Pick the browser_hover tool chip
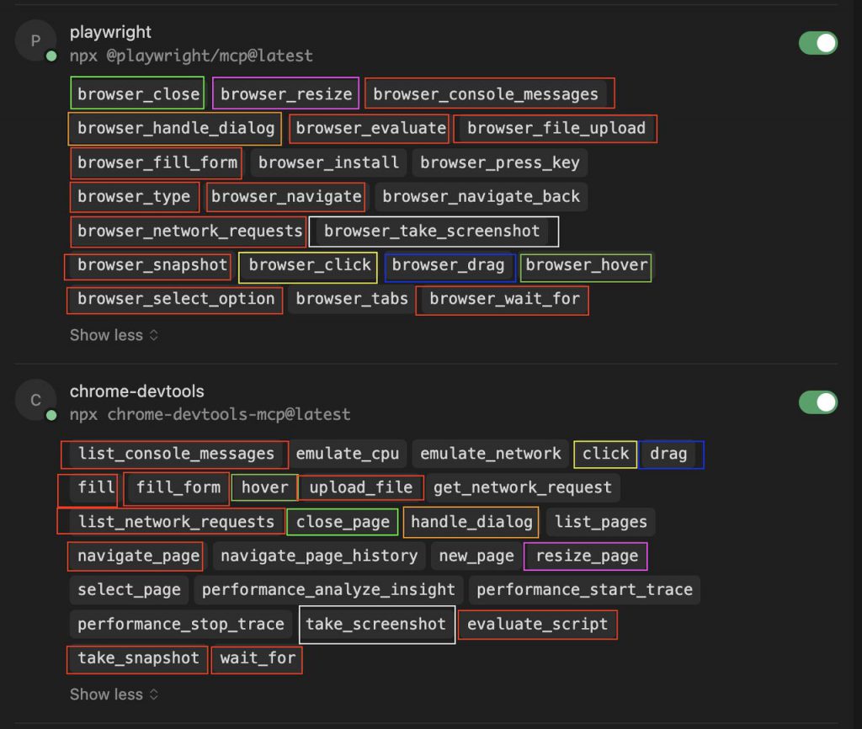The image size is (862, 729). coord(586,265)
